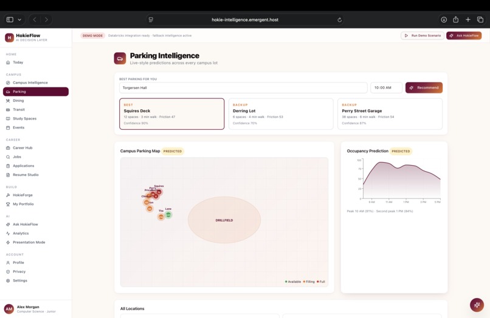Select the Derring Lot backup card
This screenshot has width=490, height=318.
281,114
